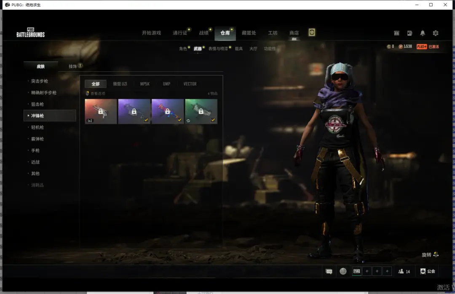Viewport: 455px width, 294px height.
Task: Open the settings gear icon
Action: tap(435, 33)
